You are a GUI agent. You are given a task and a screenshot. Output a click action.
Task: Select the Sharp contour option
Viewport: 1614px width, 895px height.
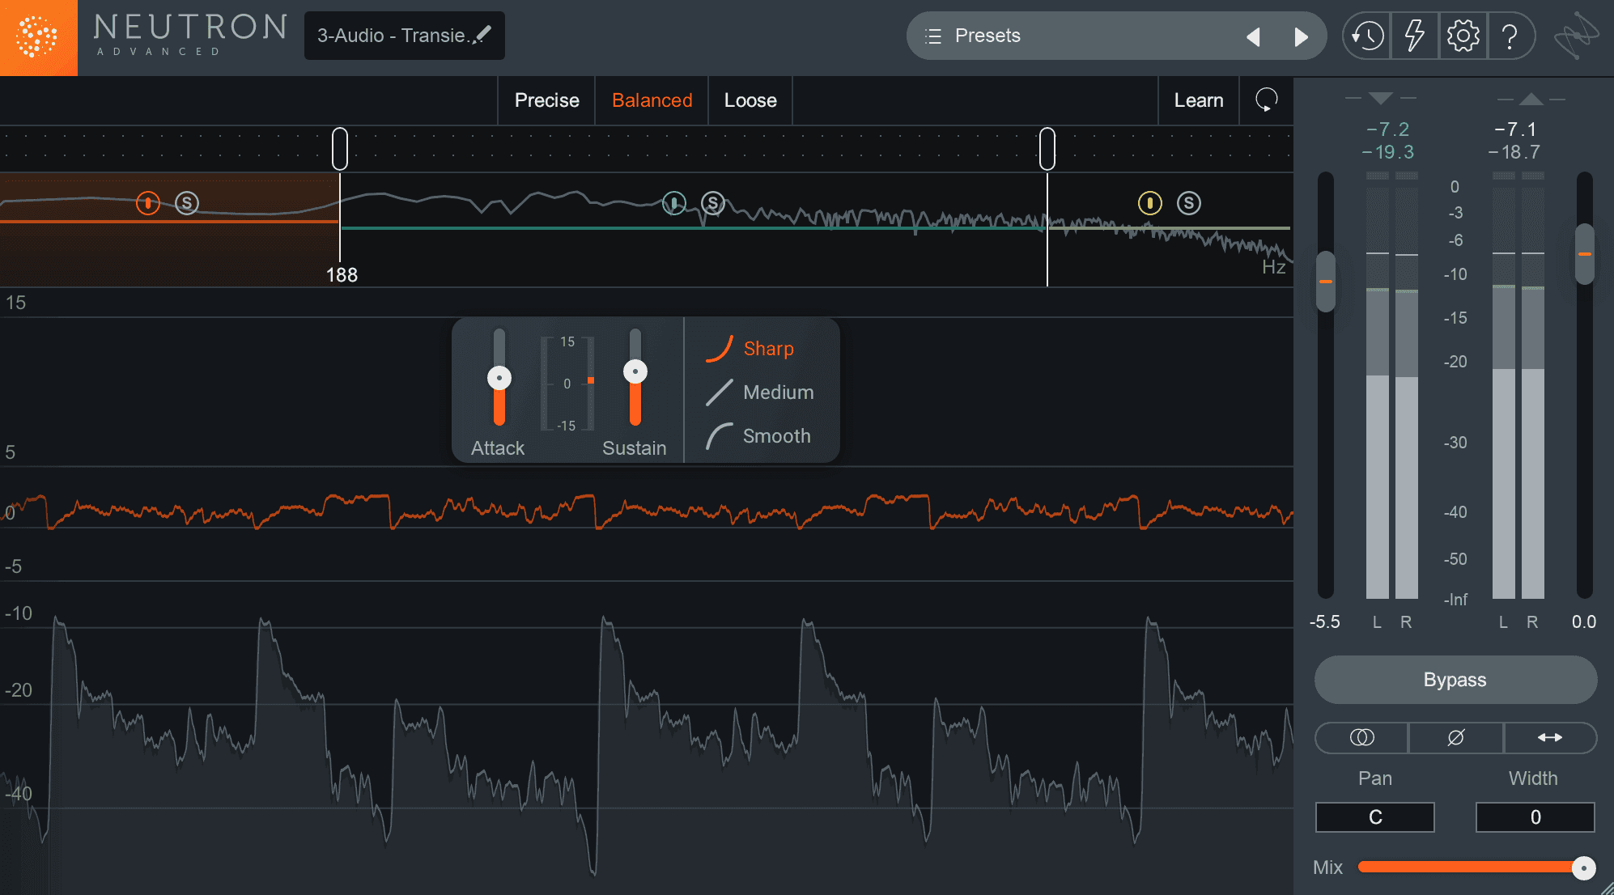750,348
